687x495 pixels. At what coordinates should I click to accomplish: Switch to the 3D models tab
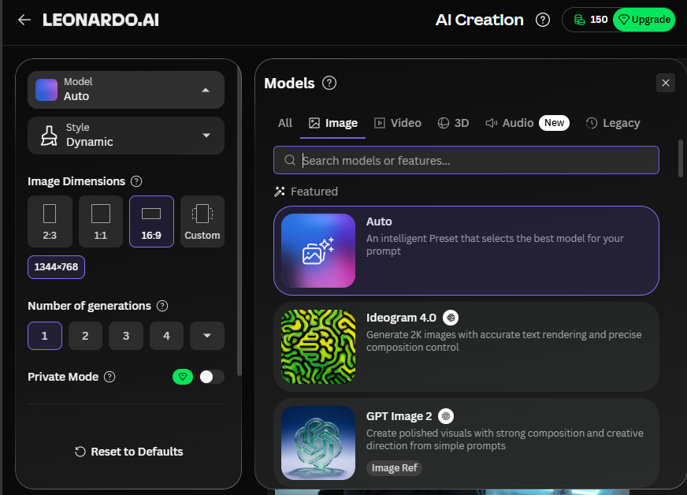click(x=454, y=123)
